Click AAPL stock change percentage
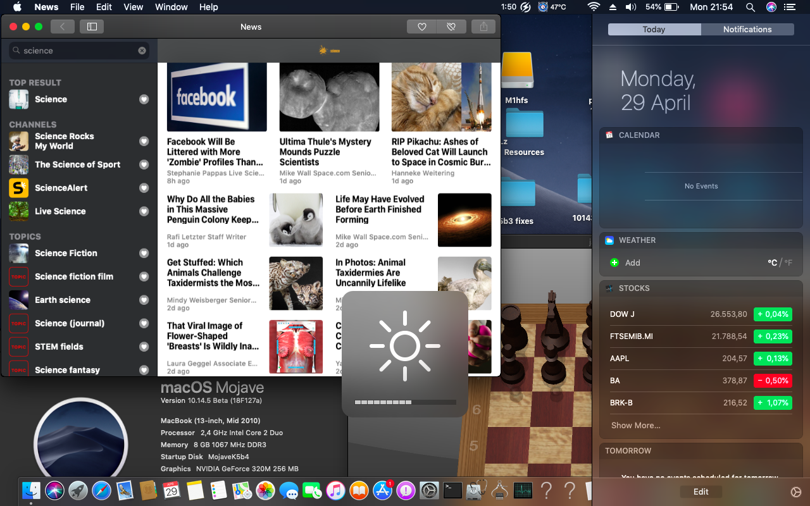 pyautogui.click(x=773, y=358)
